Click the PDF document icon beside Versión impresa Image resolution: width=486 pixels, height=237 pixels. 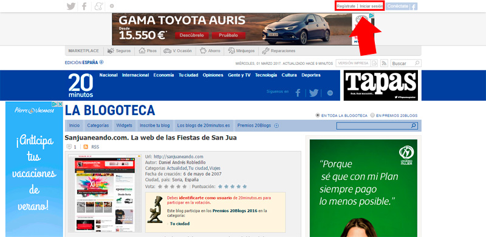(375, 63)
